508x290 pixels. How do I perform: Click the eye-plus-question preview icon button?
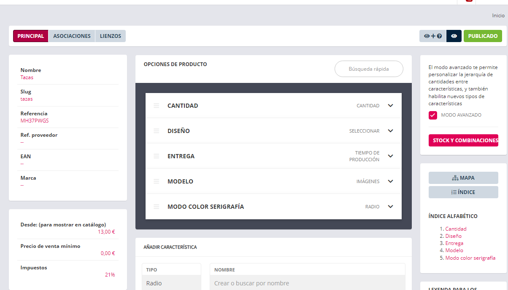432,36
